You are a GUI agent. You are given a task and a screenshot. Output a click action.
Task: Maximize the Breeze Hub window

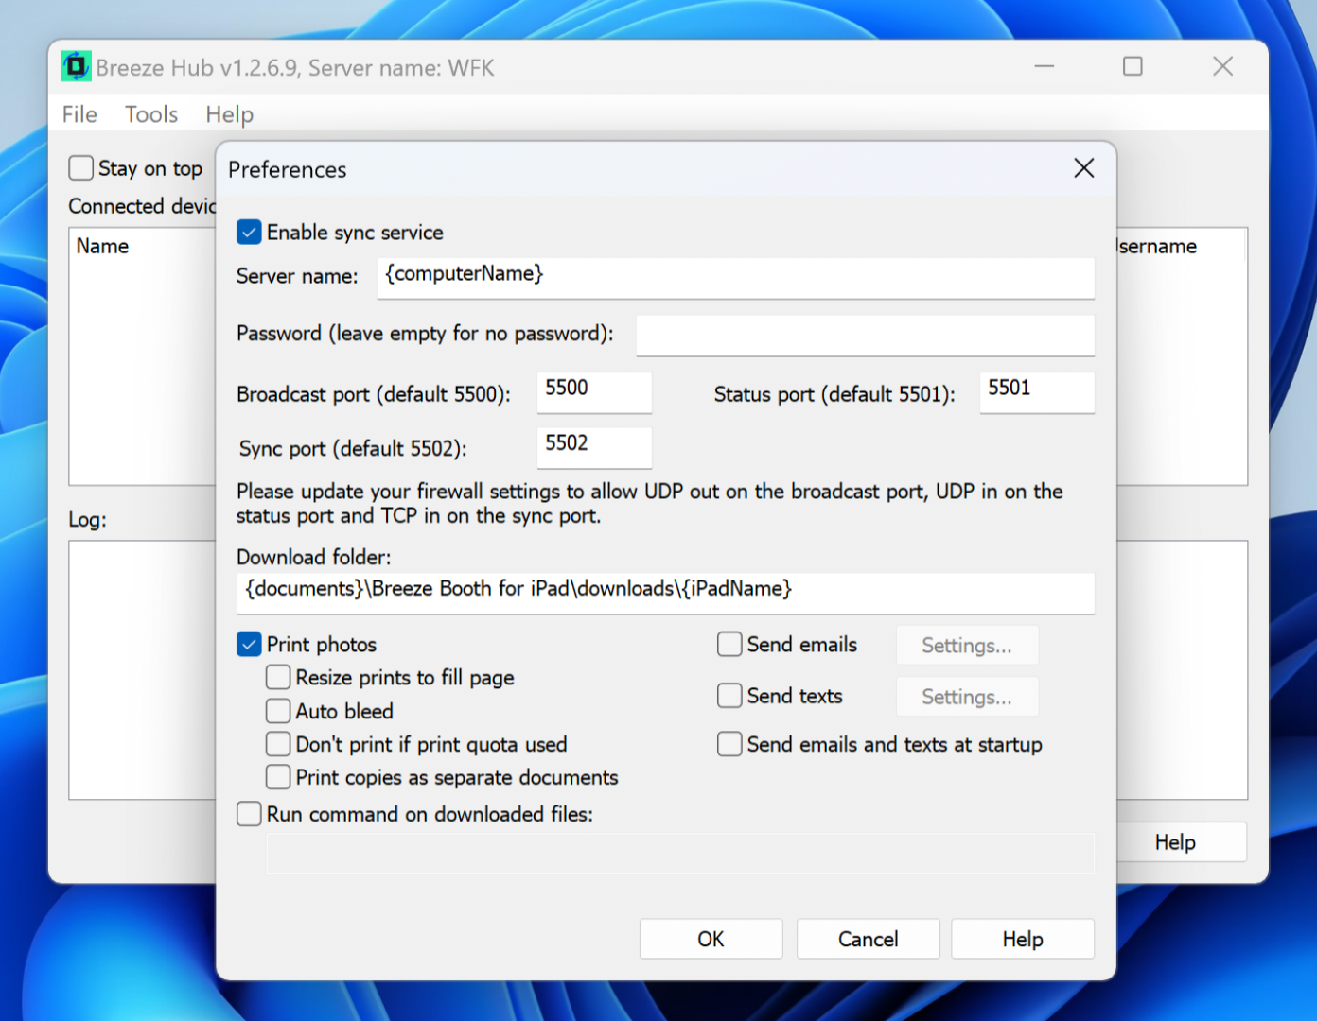pyautogui.click(x=1133, y=66)
